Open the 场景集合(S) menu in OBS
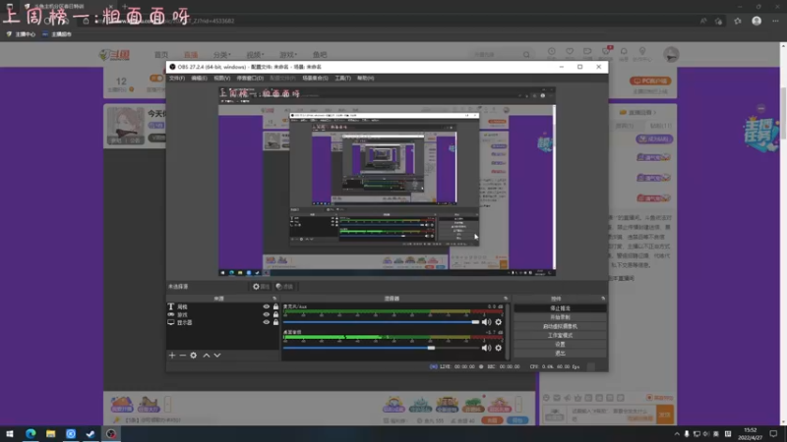Screen dimensions: 787x442 [x=315, y=79]
